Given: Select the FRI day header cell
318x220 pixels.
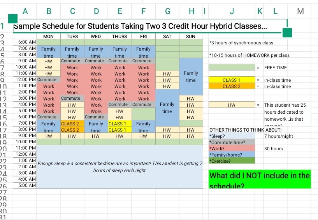Looking at the screenshot, I should [143, 36].
